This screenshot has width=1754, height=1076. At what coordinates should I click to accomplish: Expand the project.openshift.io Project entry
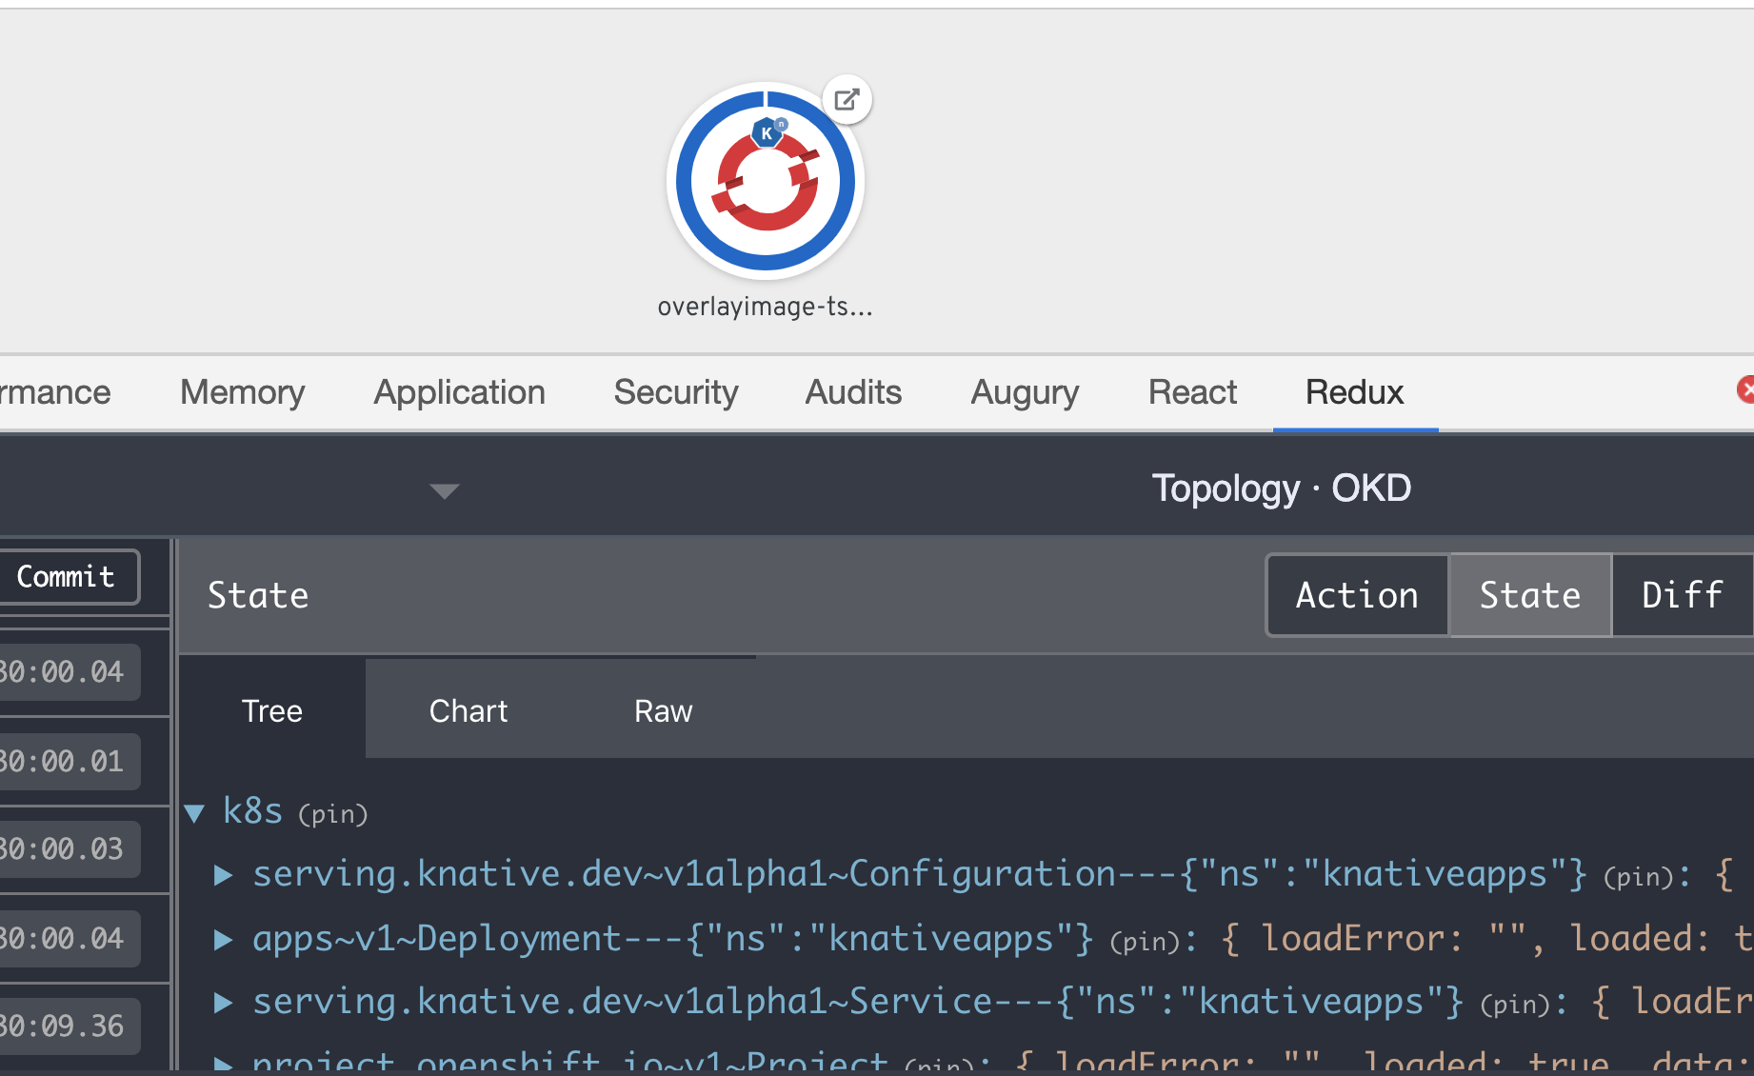coord(223,1064)
